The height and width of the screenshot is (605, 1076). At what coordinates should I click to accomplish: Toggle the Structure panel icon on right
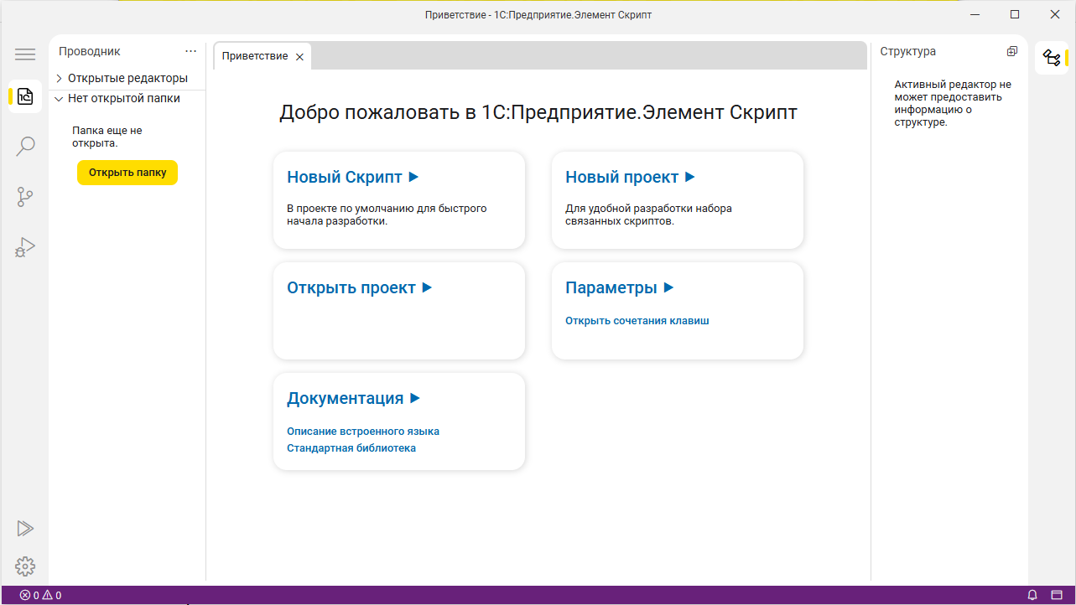[1051, 58]
